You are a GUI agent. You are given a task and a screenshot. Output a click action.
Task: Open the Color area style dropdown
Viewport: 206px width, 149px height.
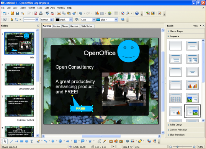(x=94, y=20)
